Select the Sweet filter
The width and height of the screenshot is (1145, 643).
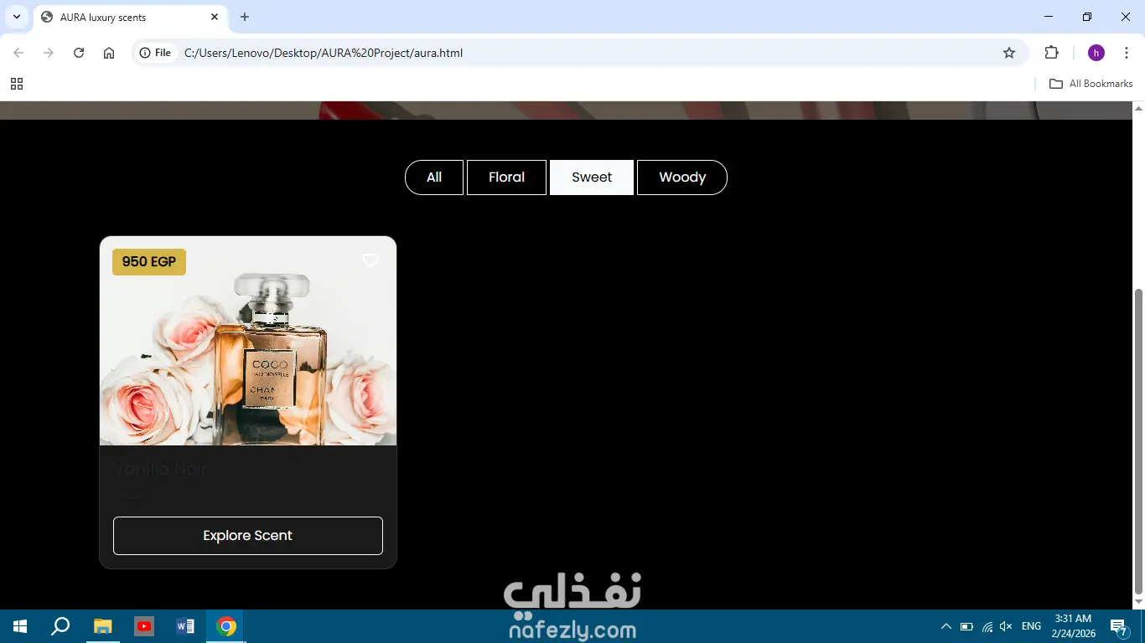[592, 177]
